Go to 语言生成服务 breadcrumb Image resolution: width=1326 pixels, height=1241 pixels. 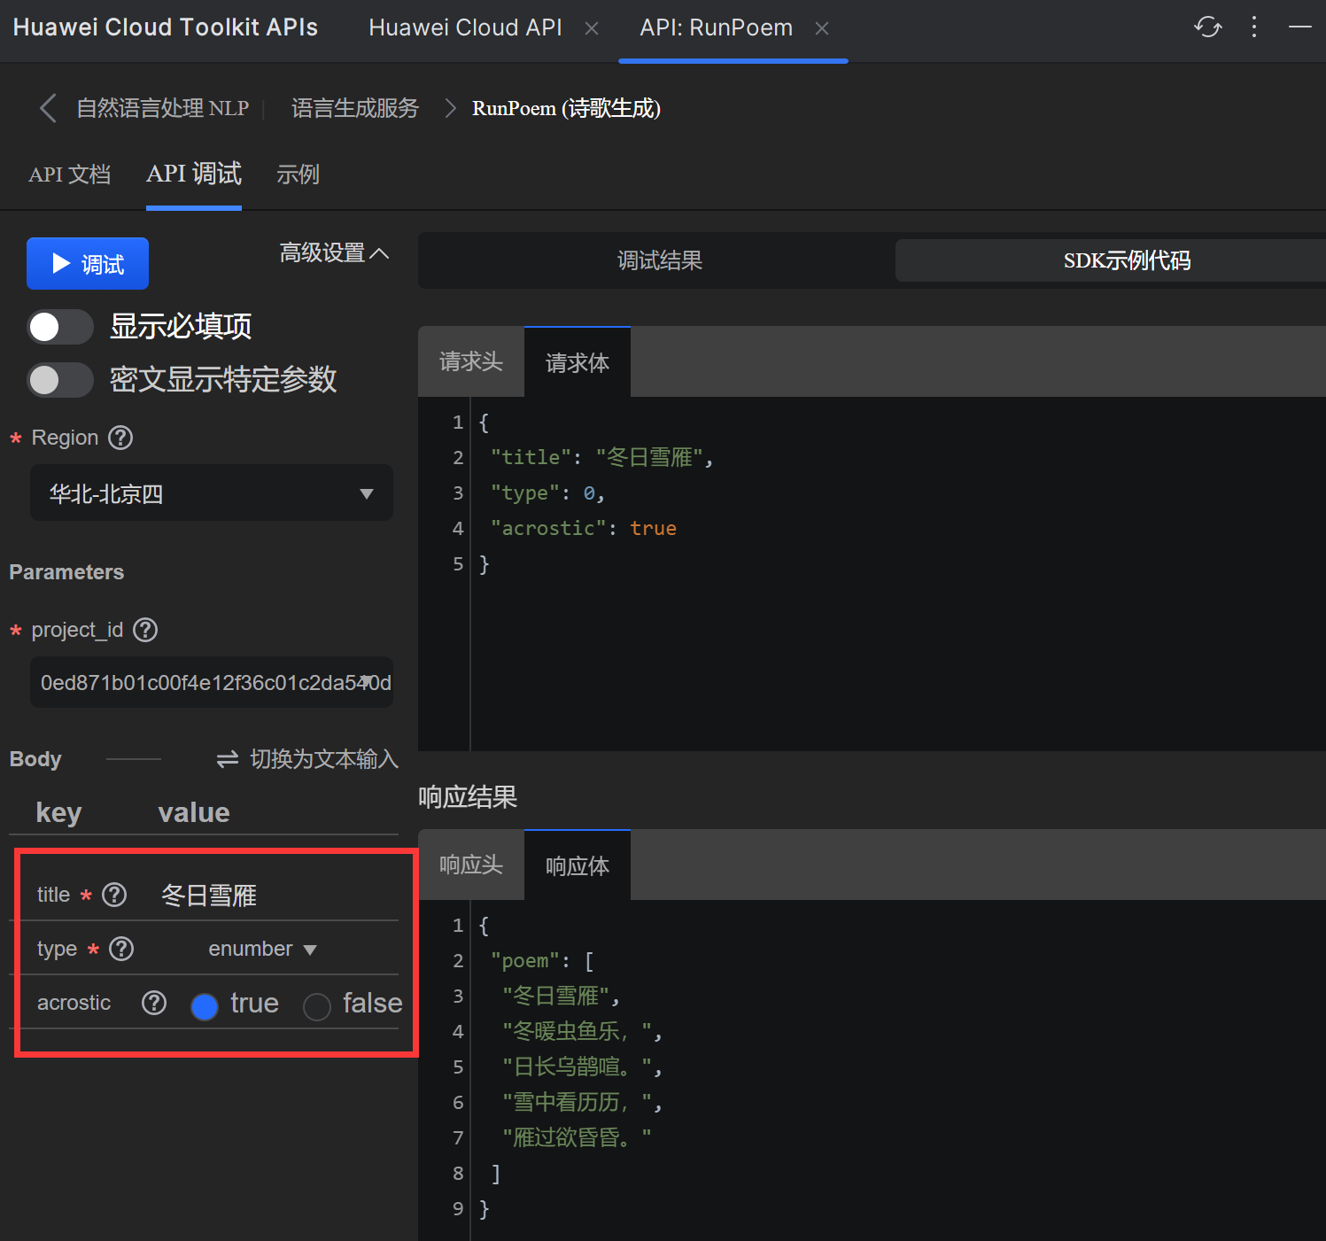(x=355, y=108)
